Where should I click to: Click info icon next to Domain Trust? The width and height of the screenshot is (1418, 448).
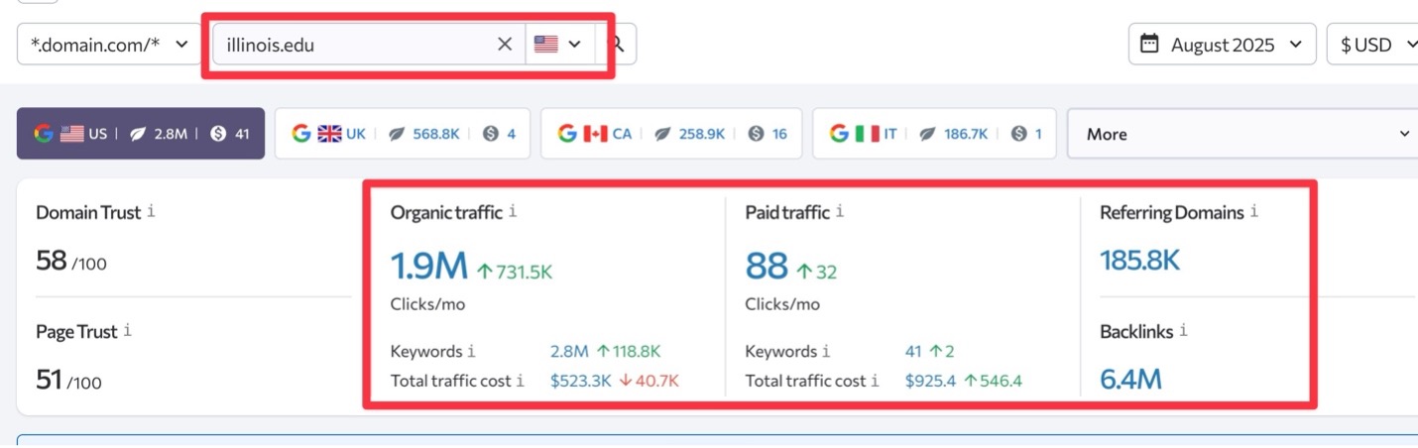pyautogui.click(x=151, y=212)
